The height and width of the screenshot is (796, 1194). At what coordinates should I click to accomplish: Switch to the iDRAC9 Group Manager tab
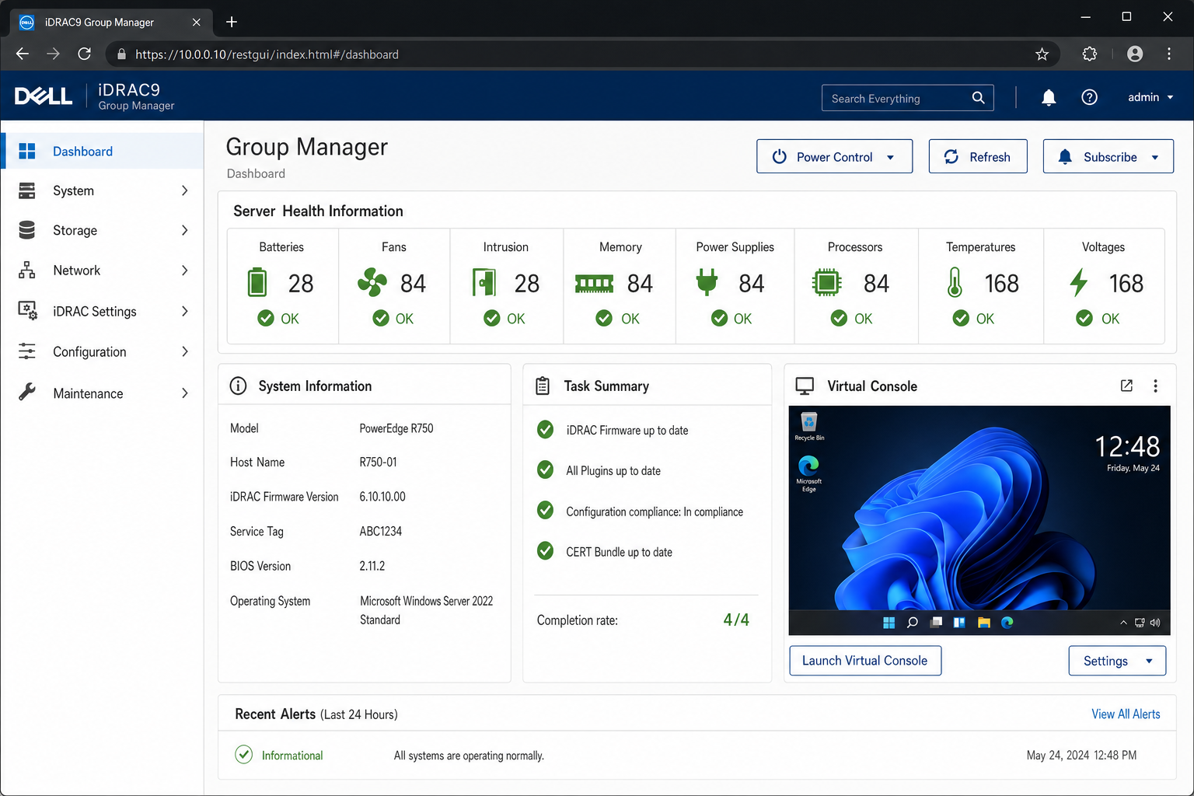(110, 22)
